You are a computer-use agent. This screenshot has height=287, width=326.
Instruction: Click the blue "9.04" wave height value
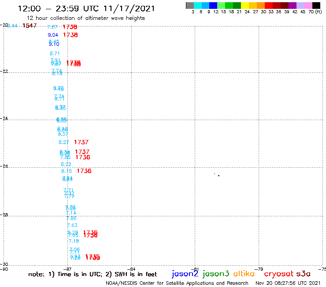tap(53, 35)
